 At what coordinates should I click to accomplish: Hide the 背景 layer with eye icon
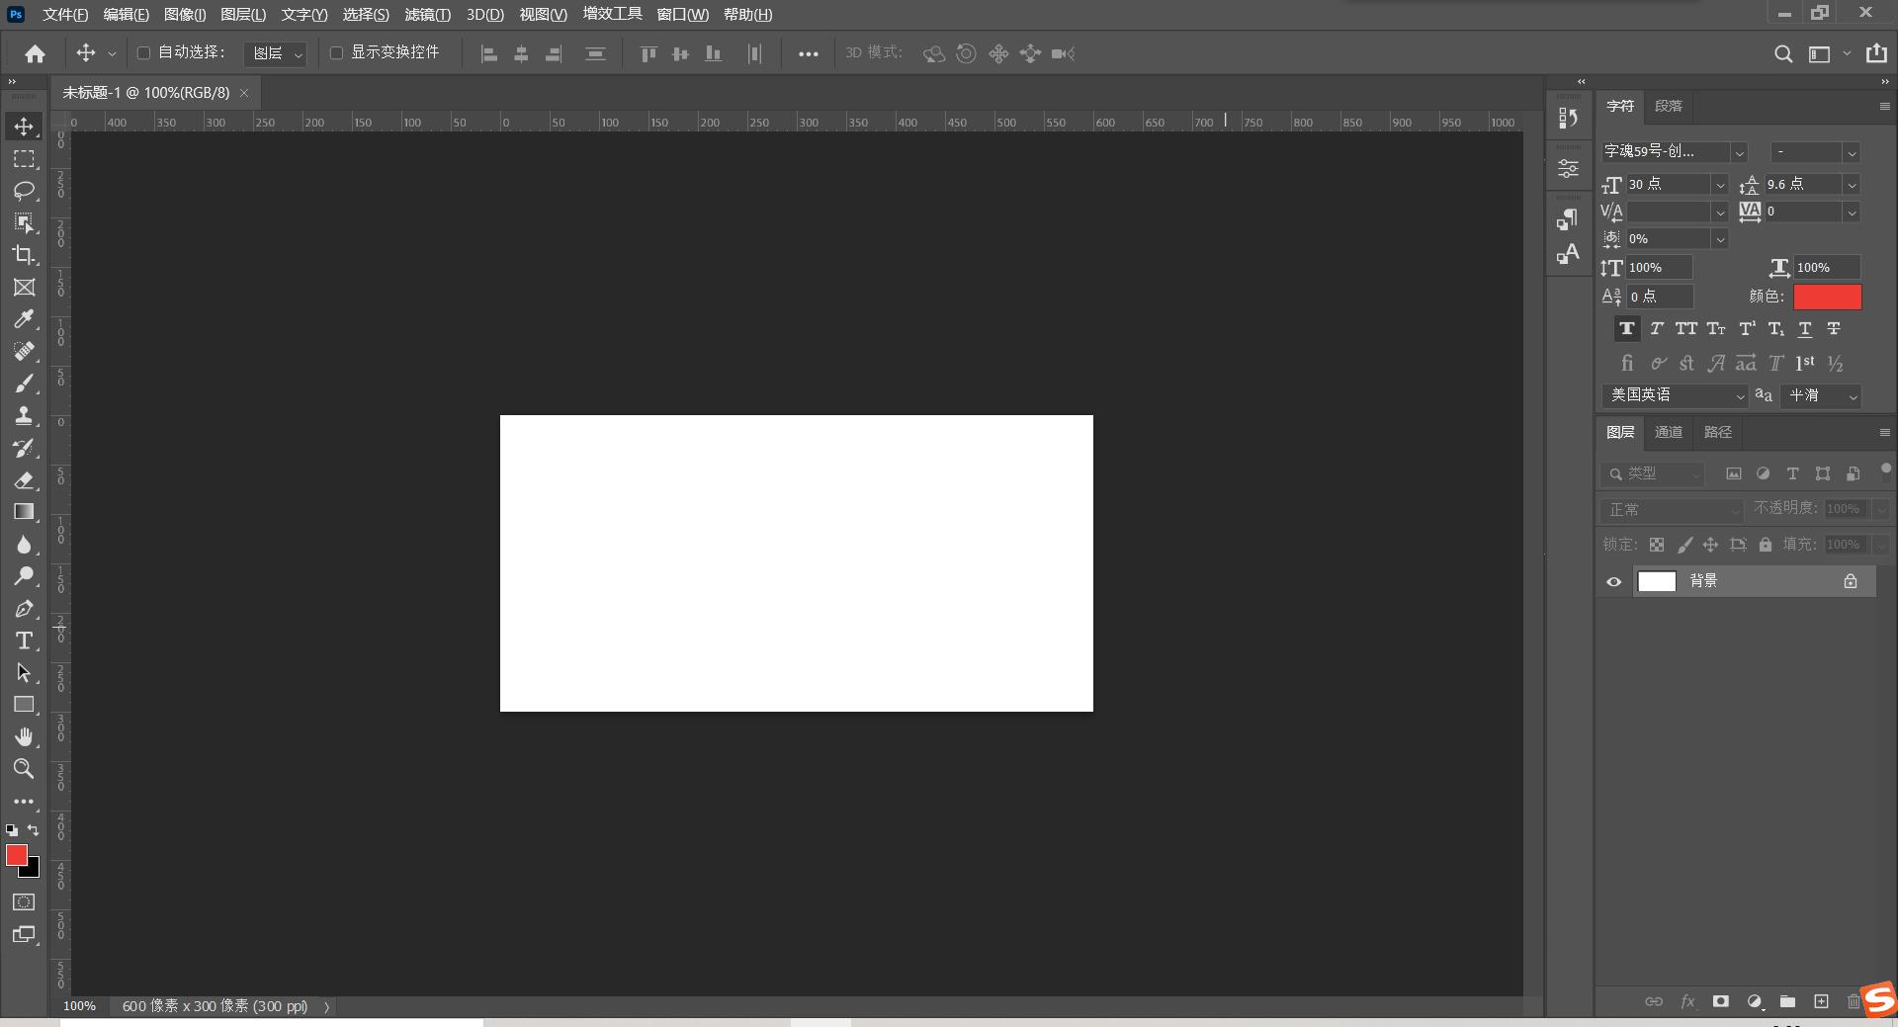pyautogui.click(x=1613, y=582)
